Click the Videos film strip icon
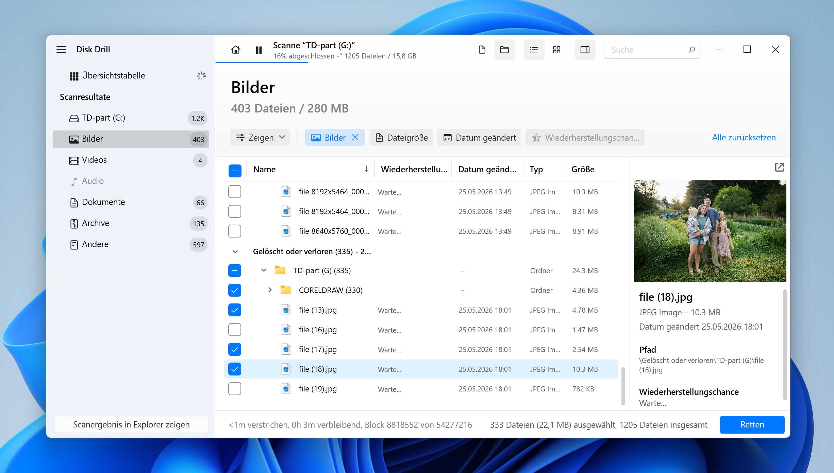834x473 pixels. (74, 160)
